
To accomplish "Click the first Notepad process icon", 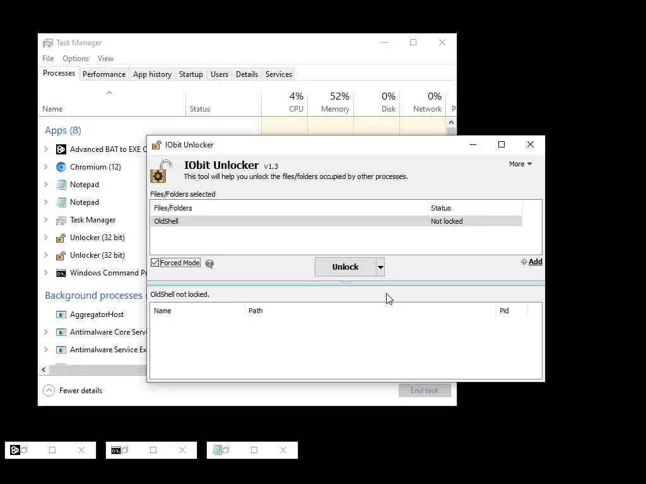I will tap(61, 185).
